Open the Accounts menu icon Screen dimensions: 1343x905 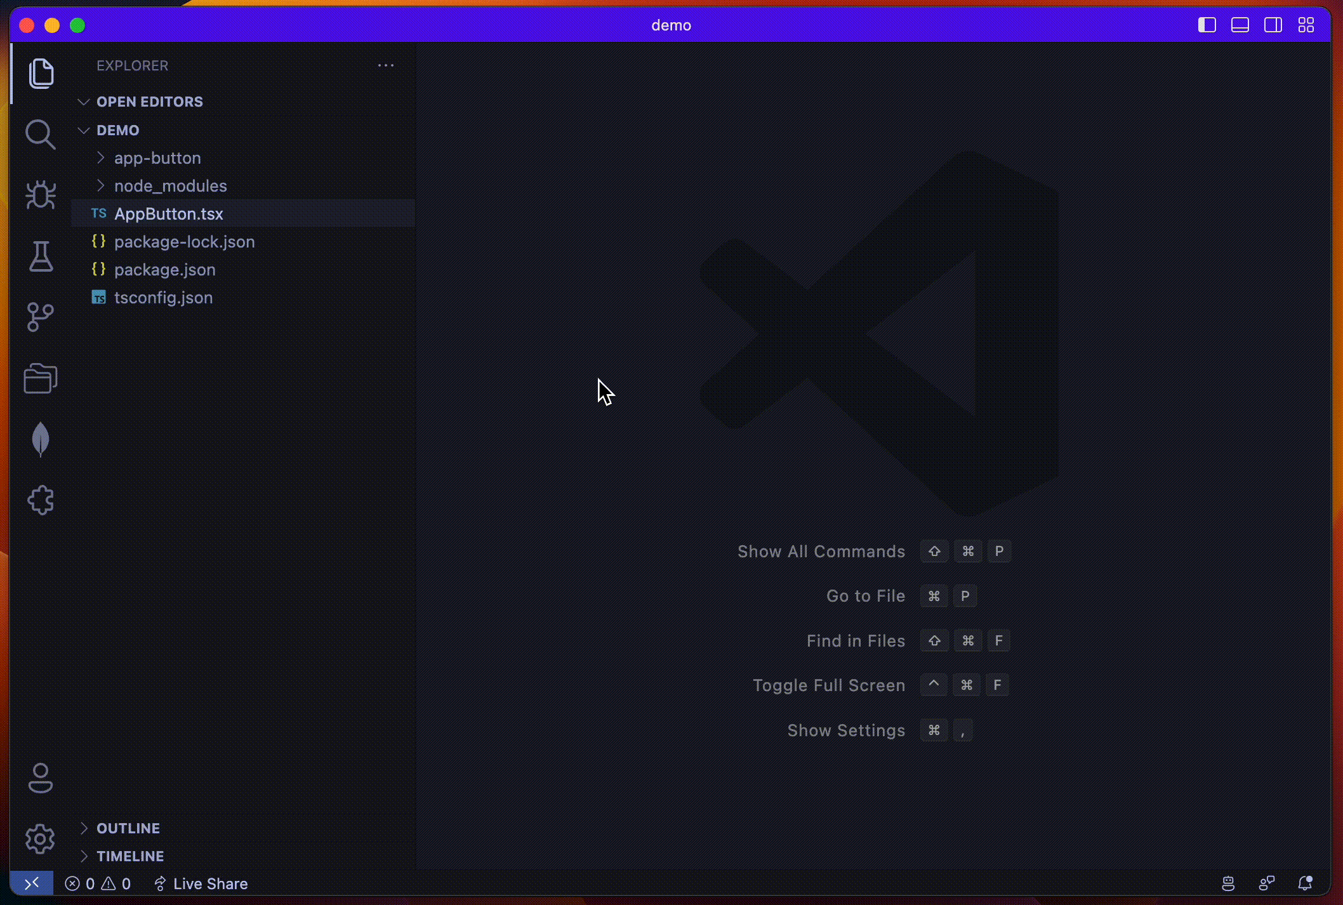click(41, 778)
